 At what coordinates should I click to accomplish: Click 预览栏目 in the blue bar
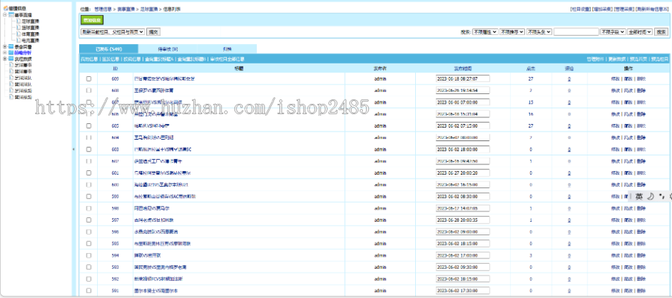(660, 59)
